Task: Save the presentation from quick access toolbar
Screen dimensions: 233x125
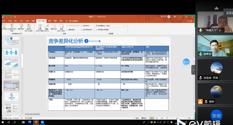Action: pos(3,17)
